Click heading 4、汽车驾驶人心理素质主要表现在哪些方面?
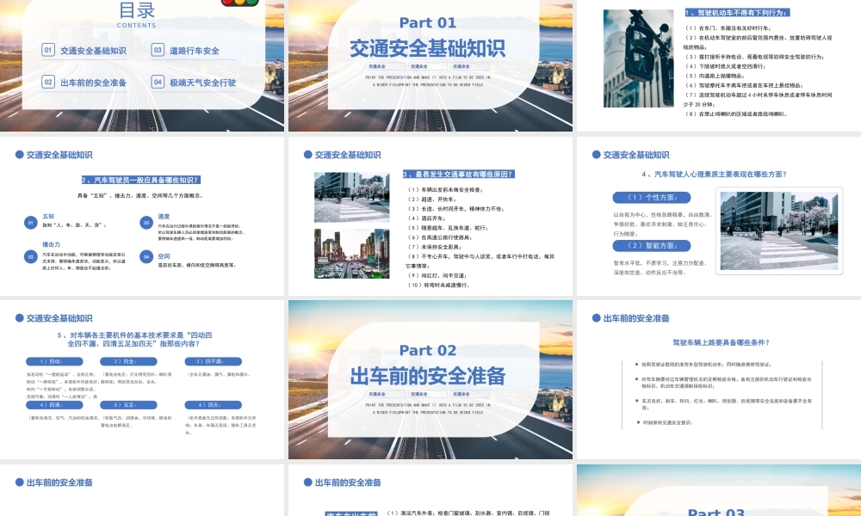Screen dimensions: 861x516 [714, 175]
